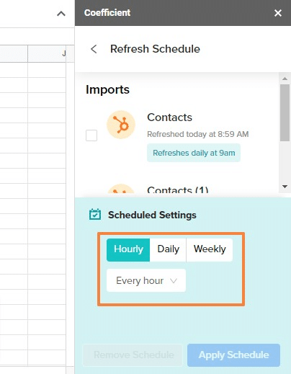
Task: Click the Imports heading
Action: (107, 90)
